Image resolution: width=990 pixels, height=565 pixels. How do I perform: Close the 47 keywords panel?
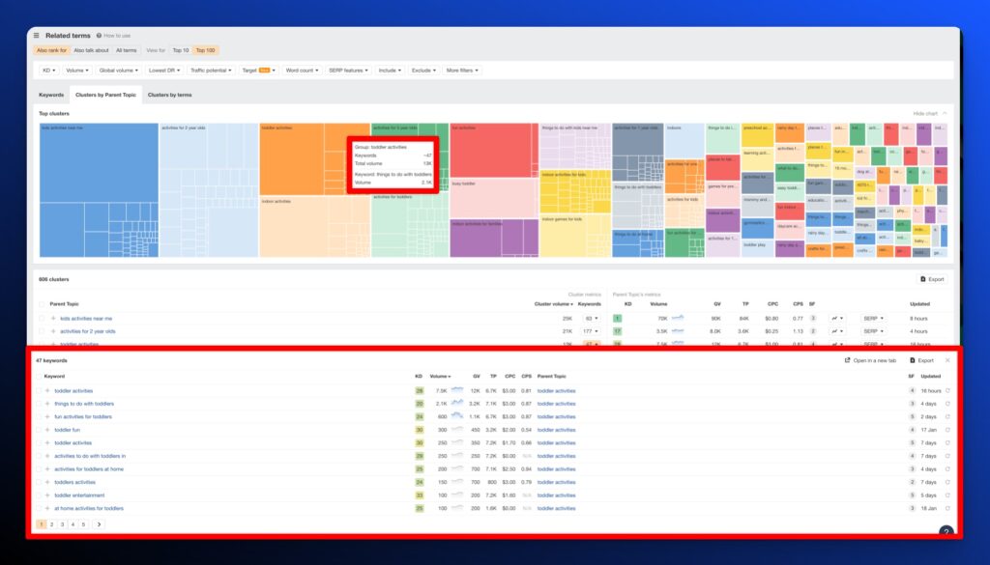click(947, 360)
